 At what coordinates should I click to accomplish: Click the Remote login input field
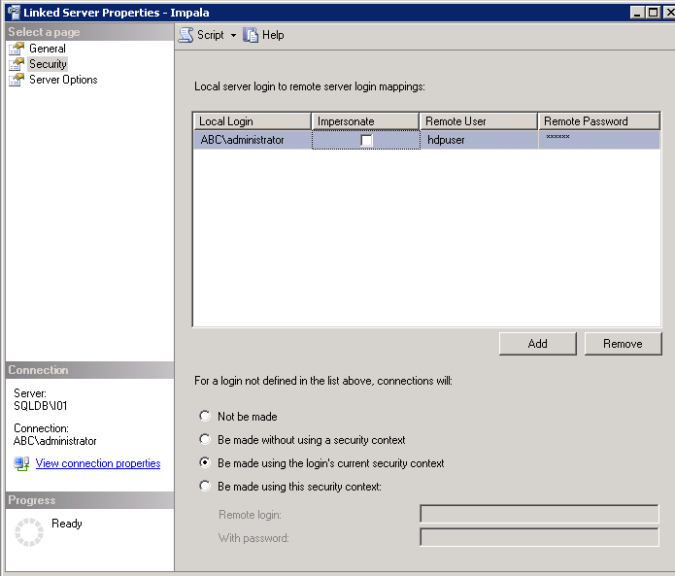coord(539,514)
